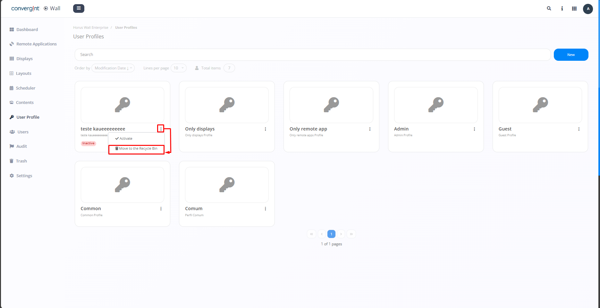The image size is (600, 308).
Task: Expand the Lines per page selector
Action: pyautogui.click(x=179, y=68)
